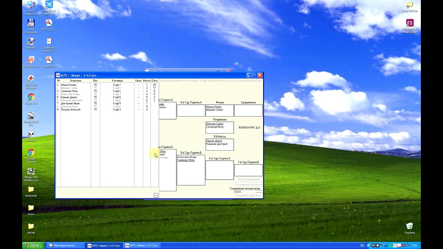Launch Google Earth Pro from the desktop
The image size is (443, 249).
(x=31, y=119)
